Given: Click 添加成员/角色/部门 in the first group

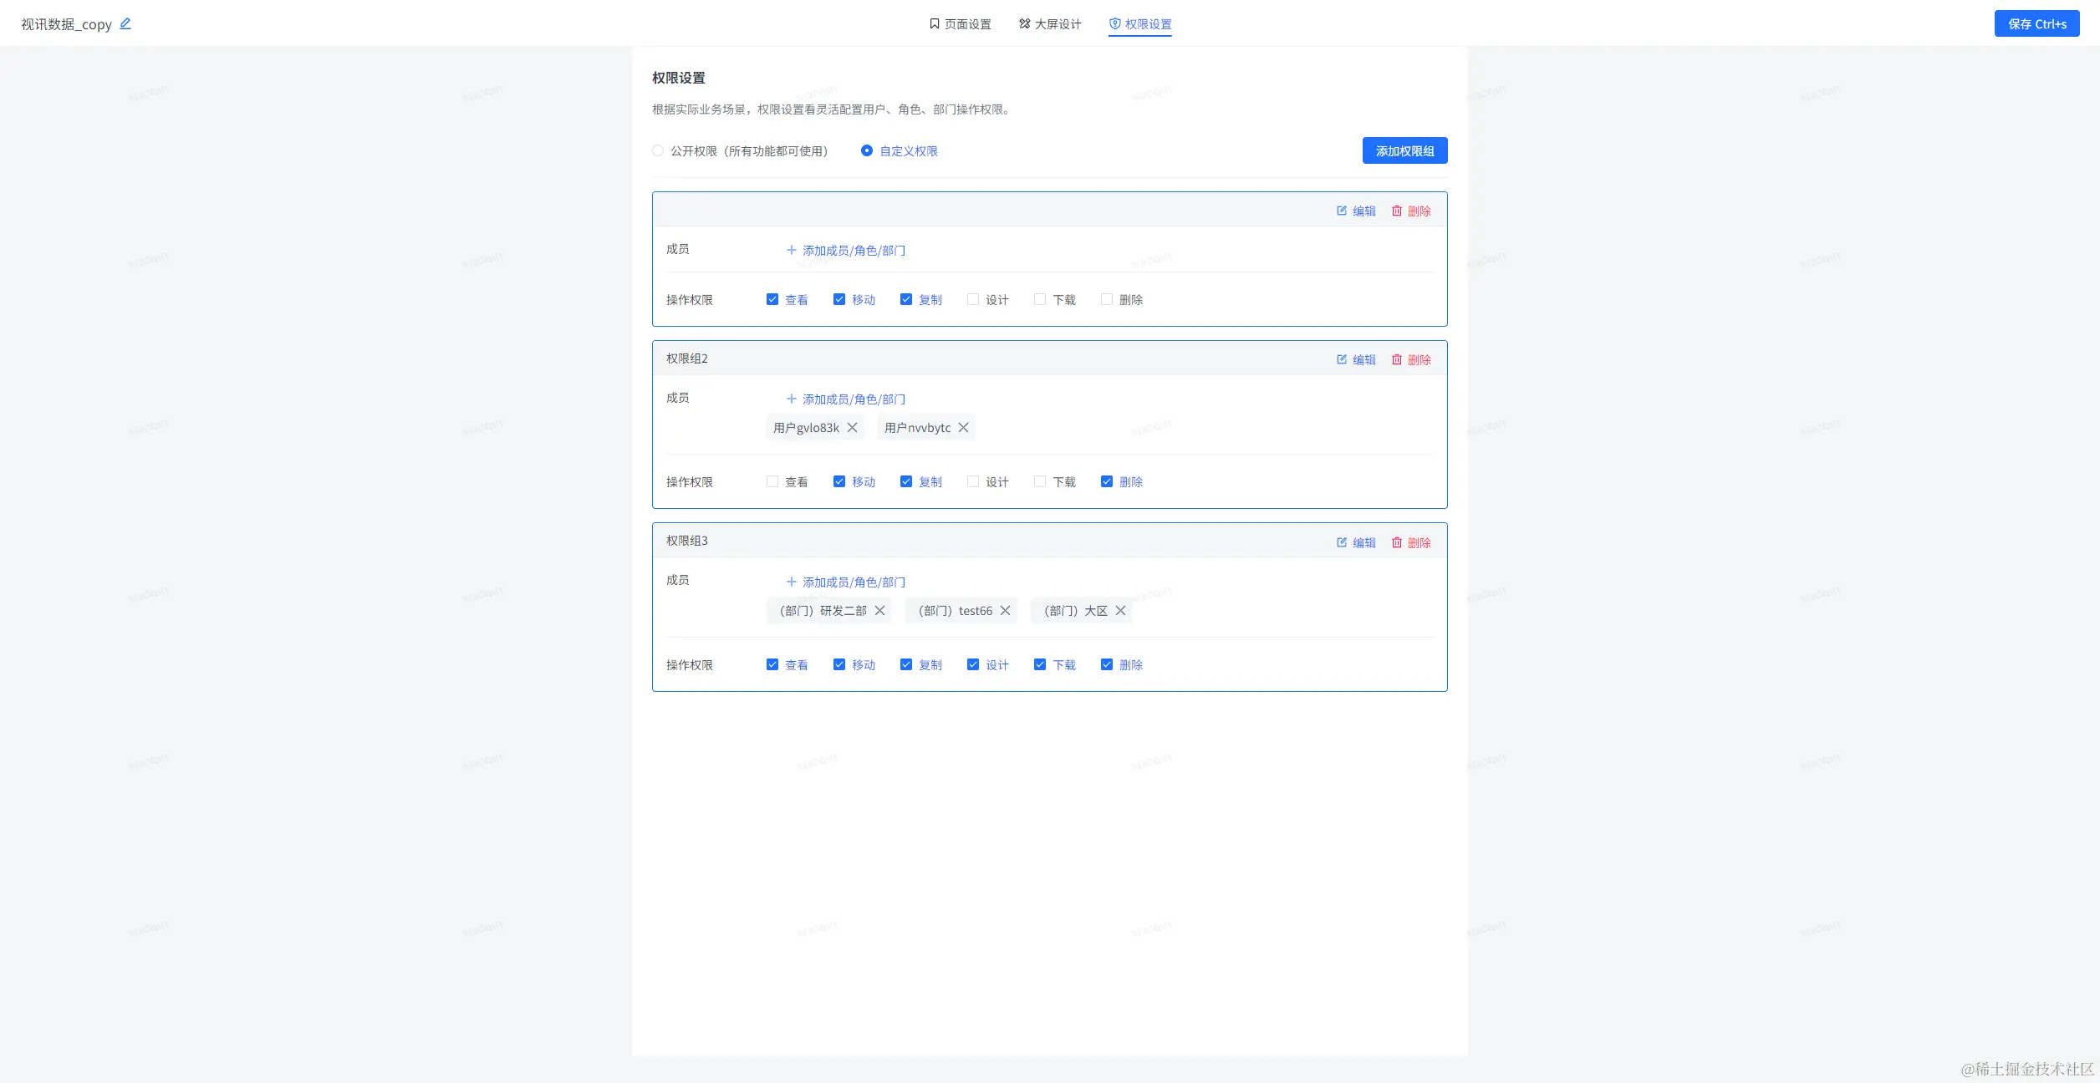Looking at the screenshot, I should (846, 251).
